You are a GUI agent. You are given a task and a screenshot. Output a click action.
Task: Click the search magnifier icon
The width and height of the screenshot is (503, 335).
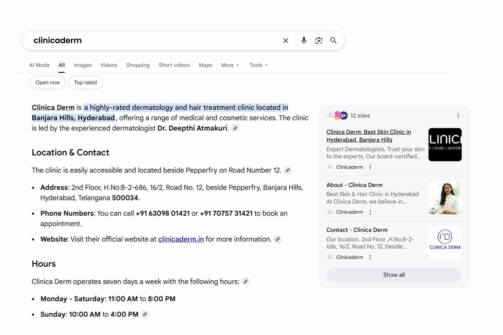333,41
